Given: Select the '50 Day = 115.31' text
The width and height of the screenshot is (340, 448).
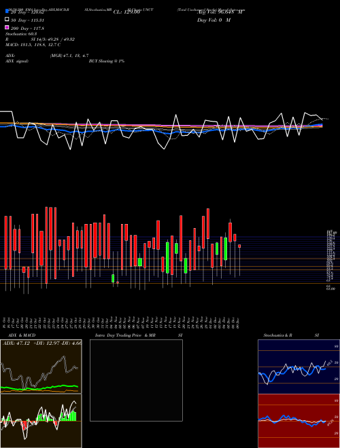Looking at the screenshot, I should click(27, 20).
